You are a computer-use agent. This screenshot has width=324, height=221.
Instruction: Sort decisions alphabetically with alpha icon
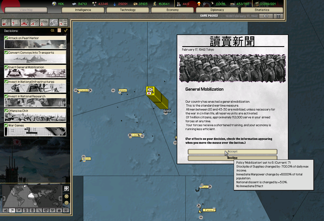tap(52, 30)
